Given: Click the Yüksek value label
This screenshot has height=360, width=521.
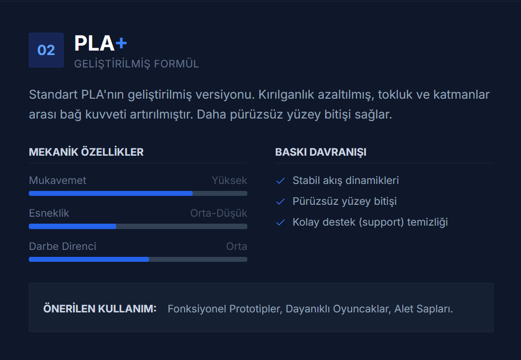Looking at the screenshot, I should coord(229,180).
